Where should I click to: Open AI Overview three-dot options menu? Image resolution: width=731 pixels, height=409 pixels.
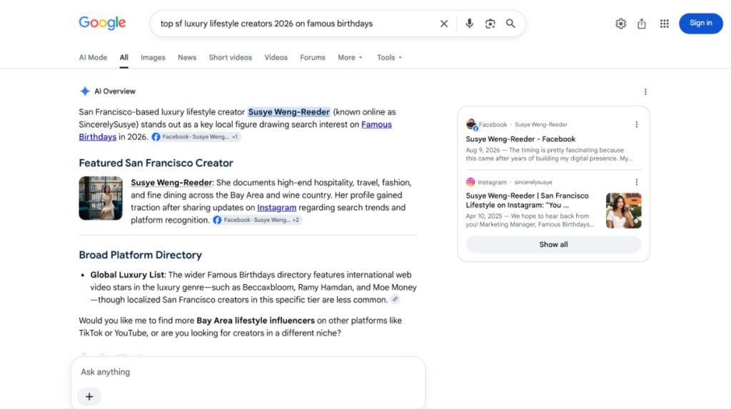pyautogui.click(x=645, y=91)
